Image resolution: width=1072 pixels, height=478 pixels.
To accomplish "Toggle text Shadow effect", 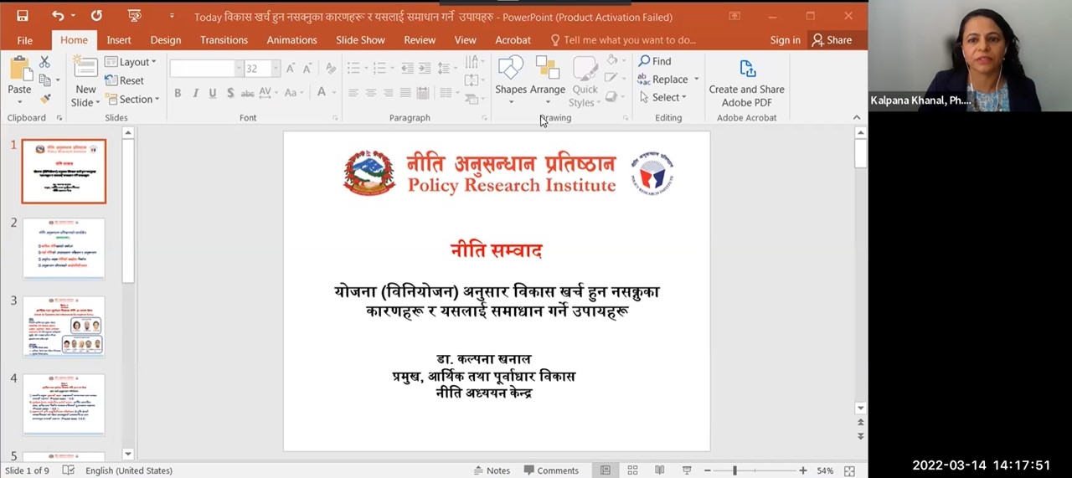I will click(x=230, y=93).
